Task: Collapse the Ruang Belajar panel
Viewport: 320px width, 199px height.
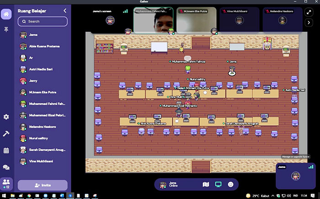Action: tap(65, 10)
